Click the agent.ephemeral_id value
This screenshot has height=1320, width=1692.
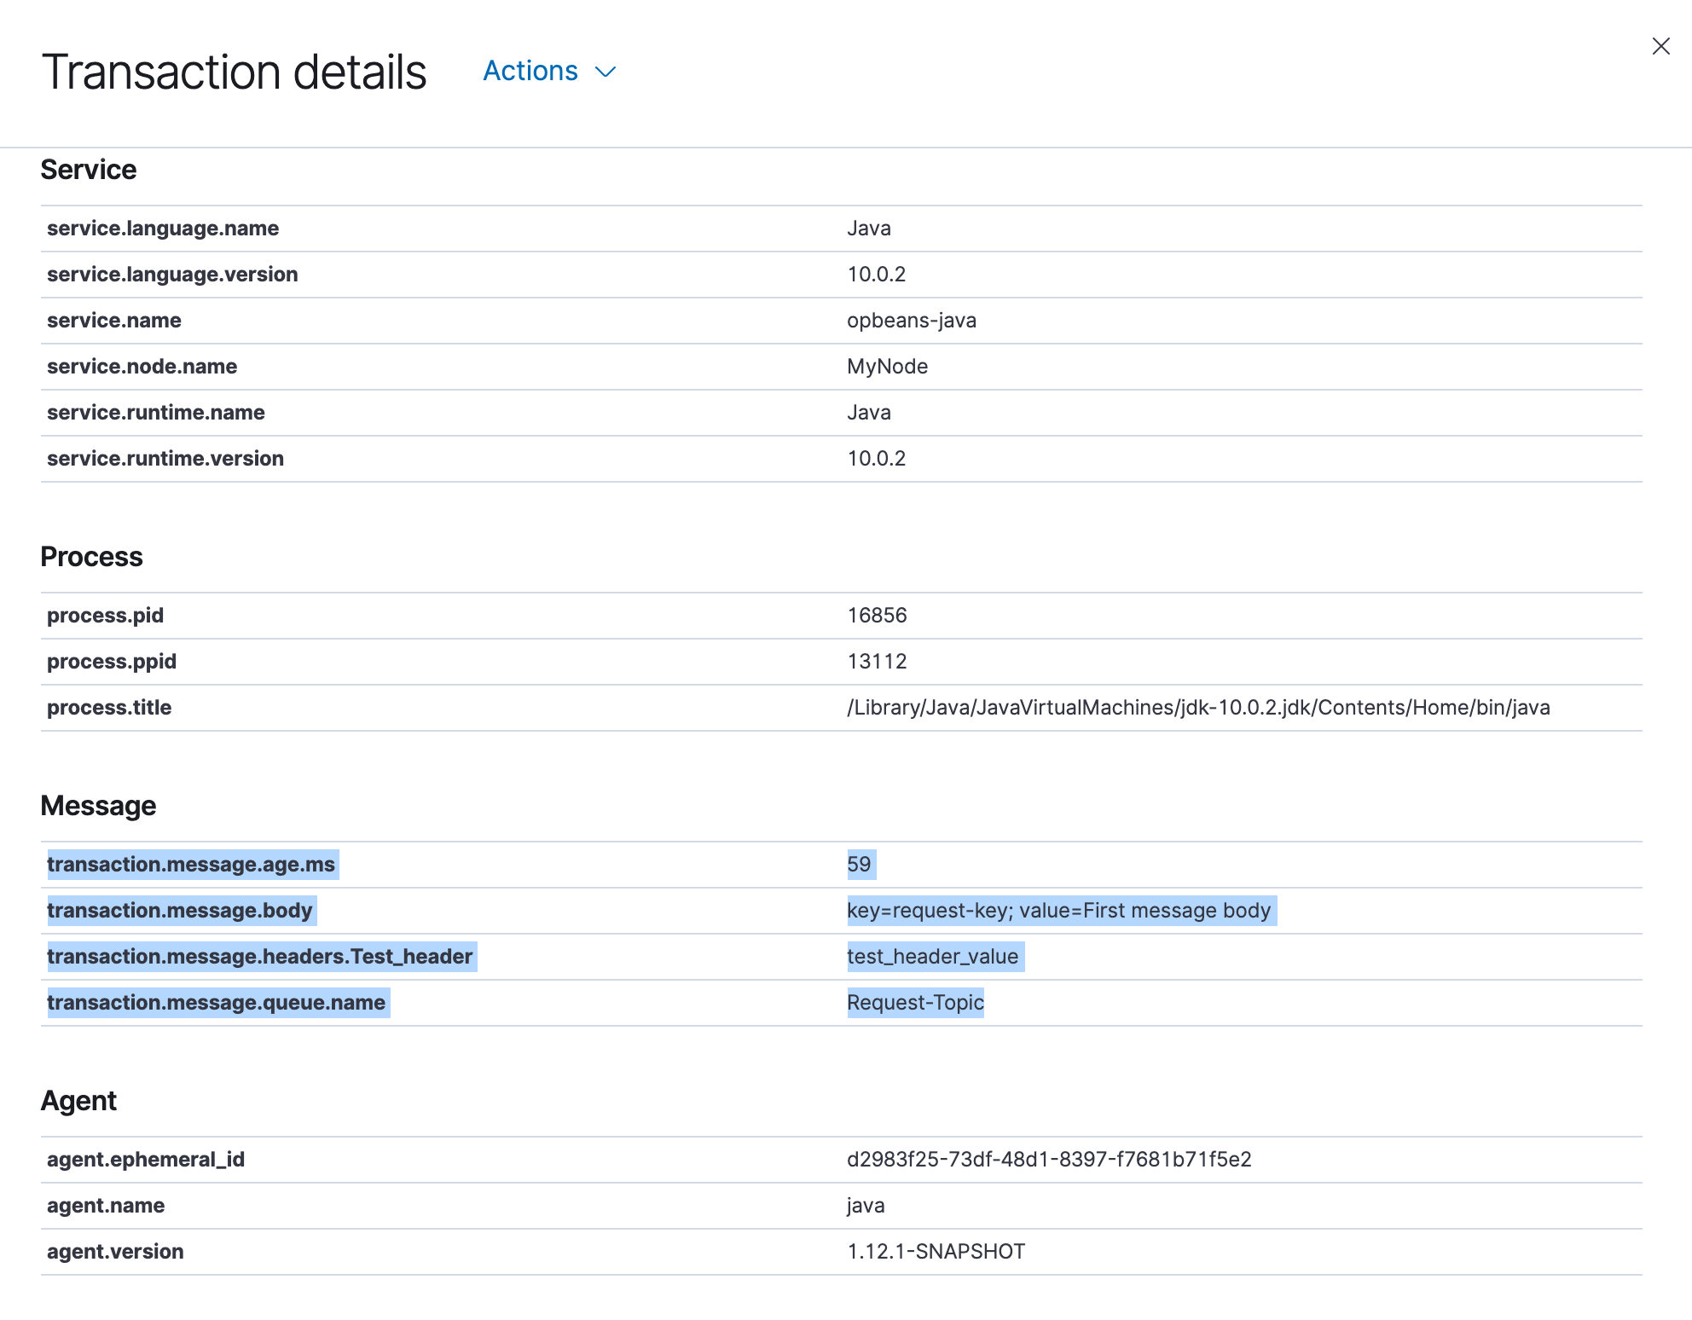pos(1049,1160)
